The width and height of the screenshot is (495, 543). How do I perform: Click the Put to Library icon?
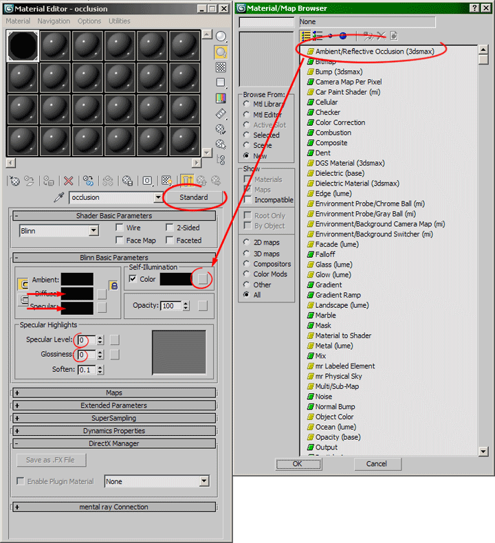coord(127,181)
